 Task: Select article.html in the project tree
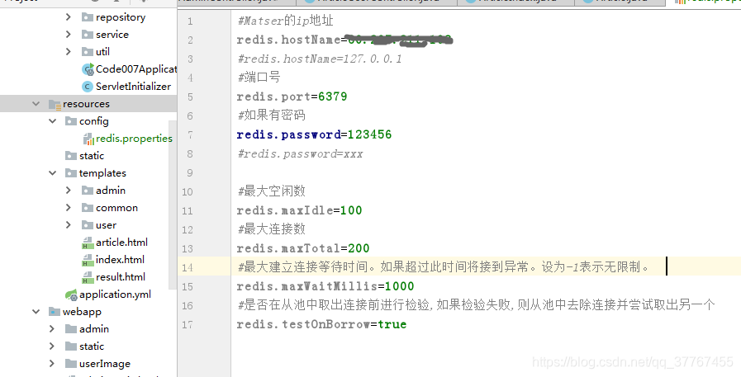tap(121, 243)
